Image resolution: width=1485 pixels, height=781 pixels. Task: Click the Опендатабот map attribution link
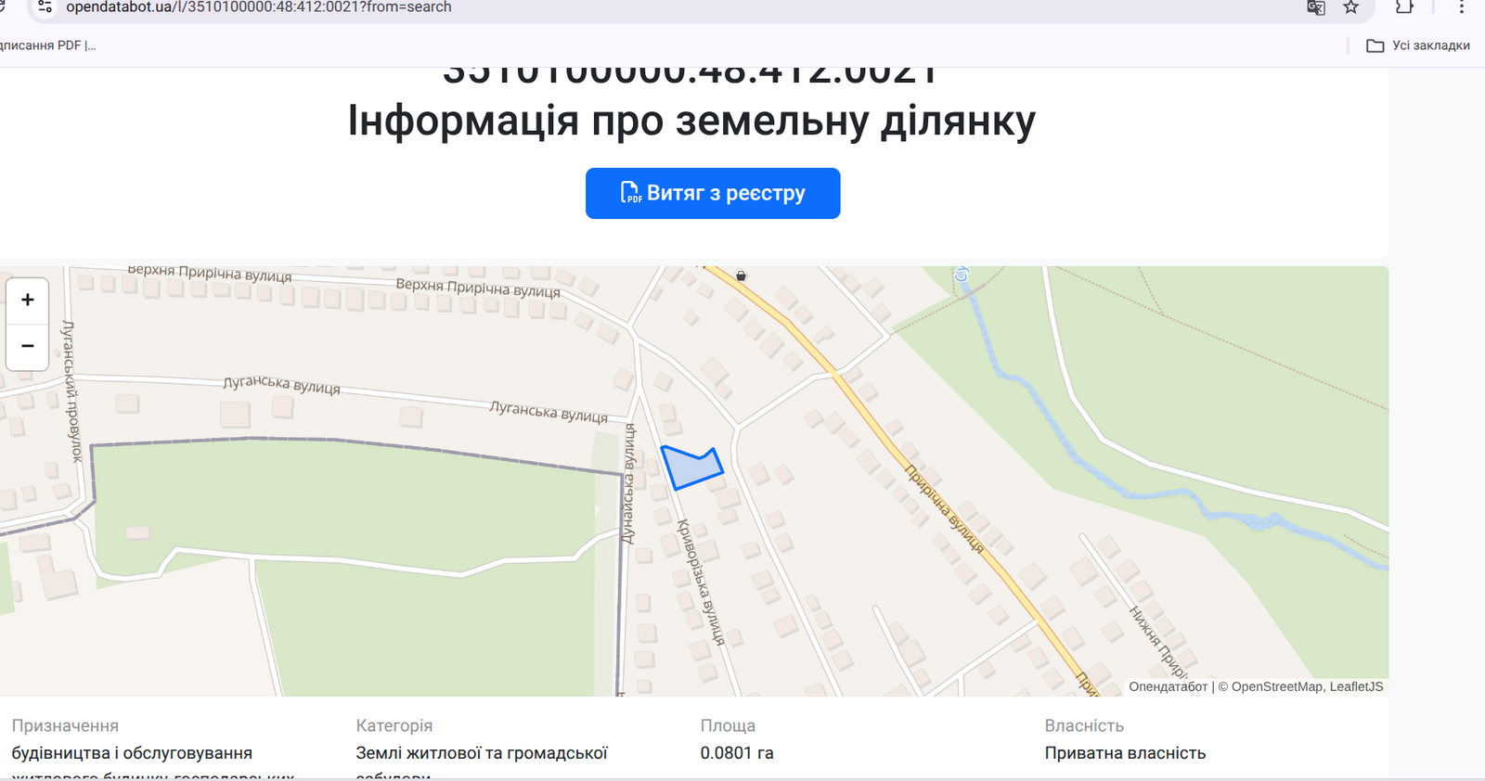pyautogui.click(x=1168, y=686)
